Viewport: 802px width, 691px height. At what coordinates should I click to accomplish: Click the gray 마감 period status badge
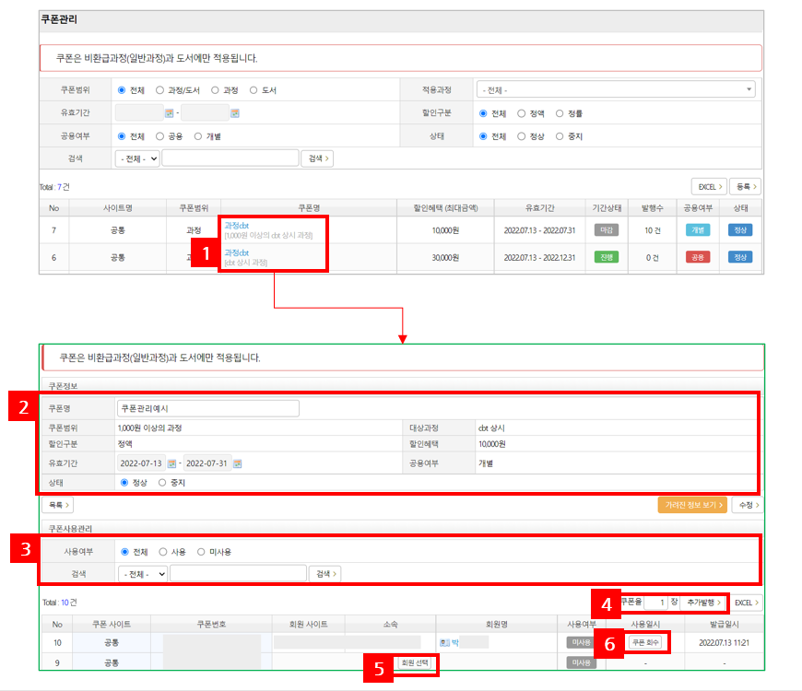[607, 230]
